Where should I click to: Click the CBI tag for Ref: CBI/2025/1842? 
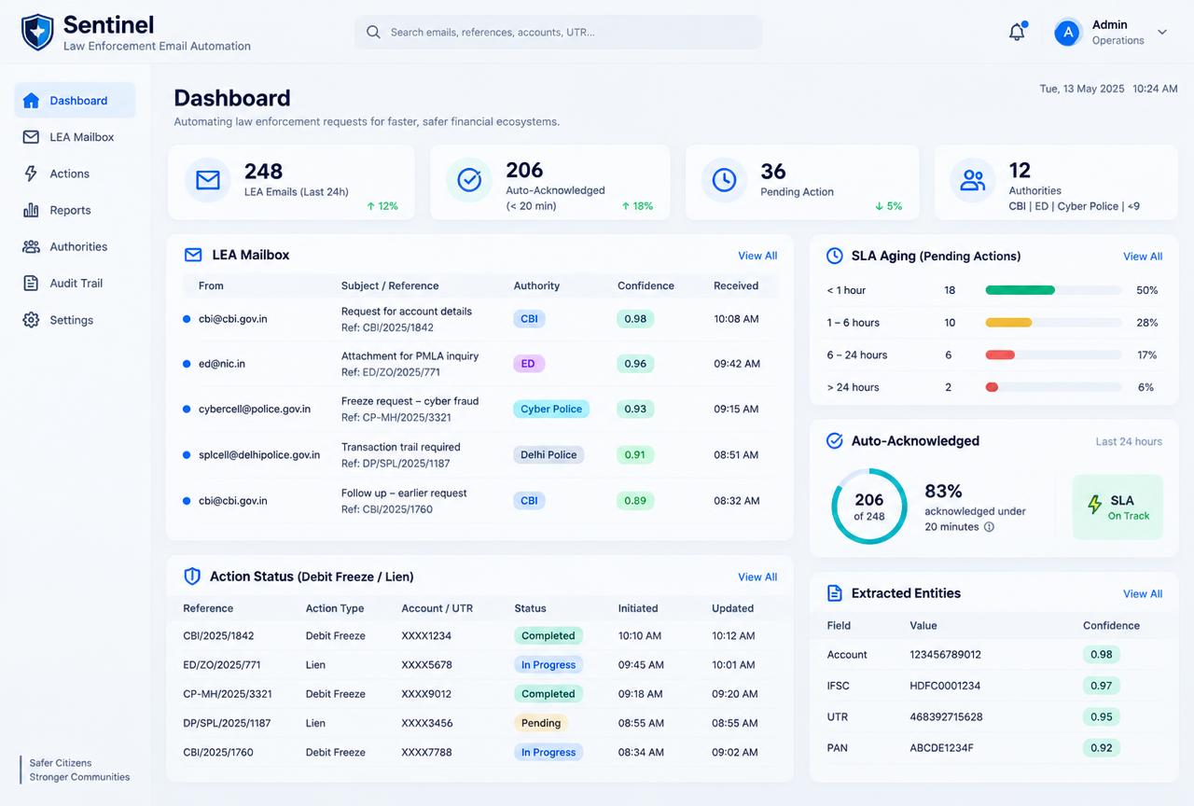point(529,319)
